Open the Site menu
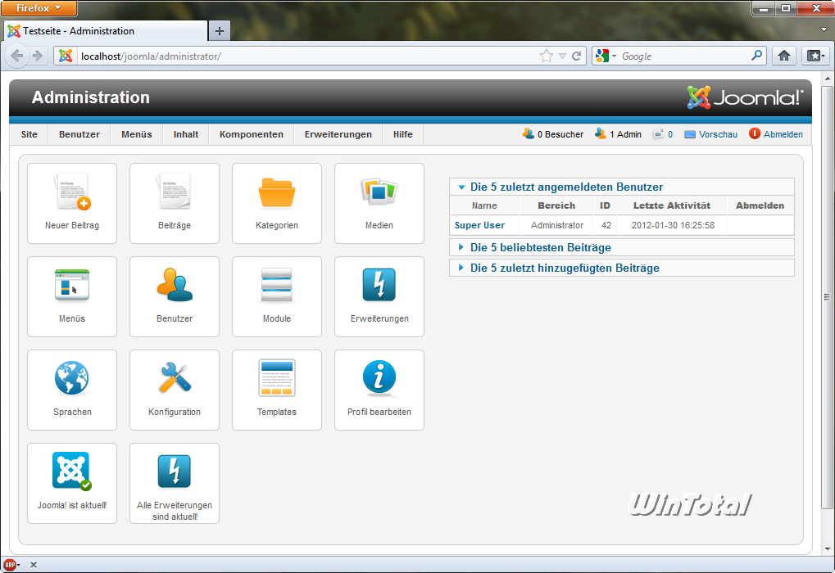 click(x=29, y=134)
